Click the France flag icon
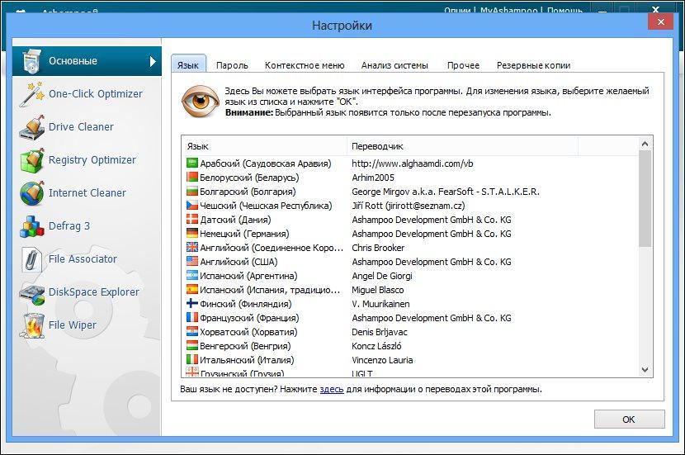 192,317
